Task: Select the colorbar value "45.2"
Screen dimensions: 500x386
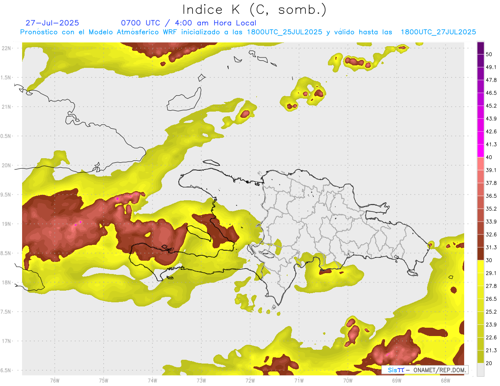Action: pyautogui.click(x=491, y=106)
